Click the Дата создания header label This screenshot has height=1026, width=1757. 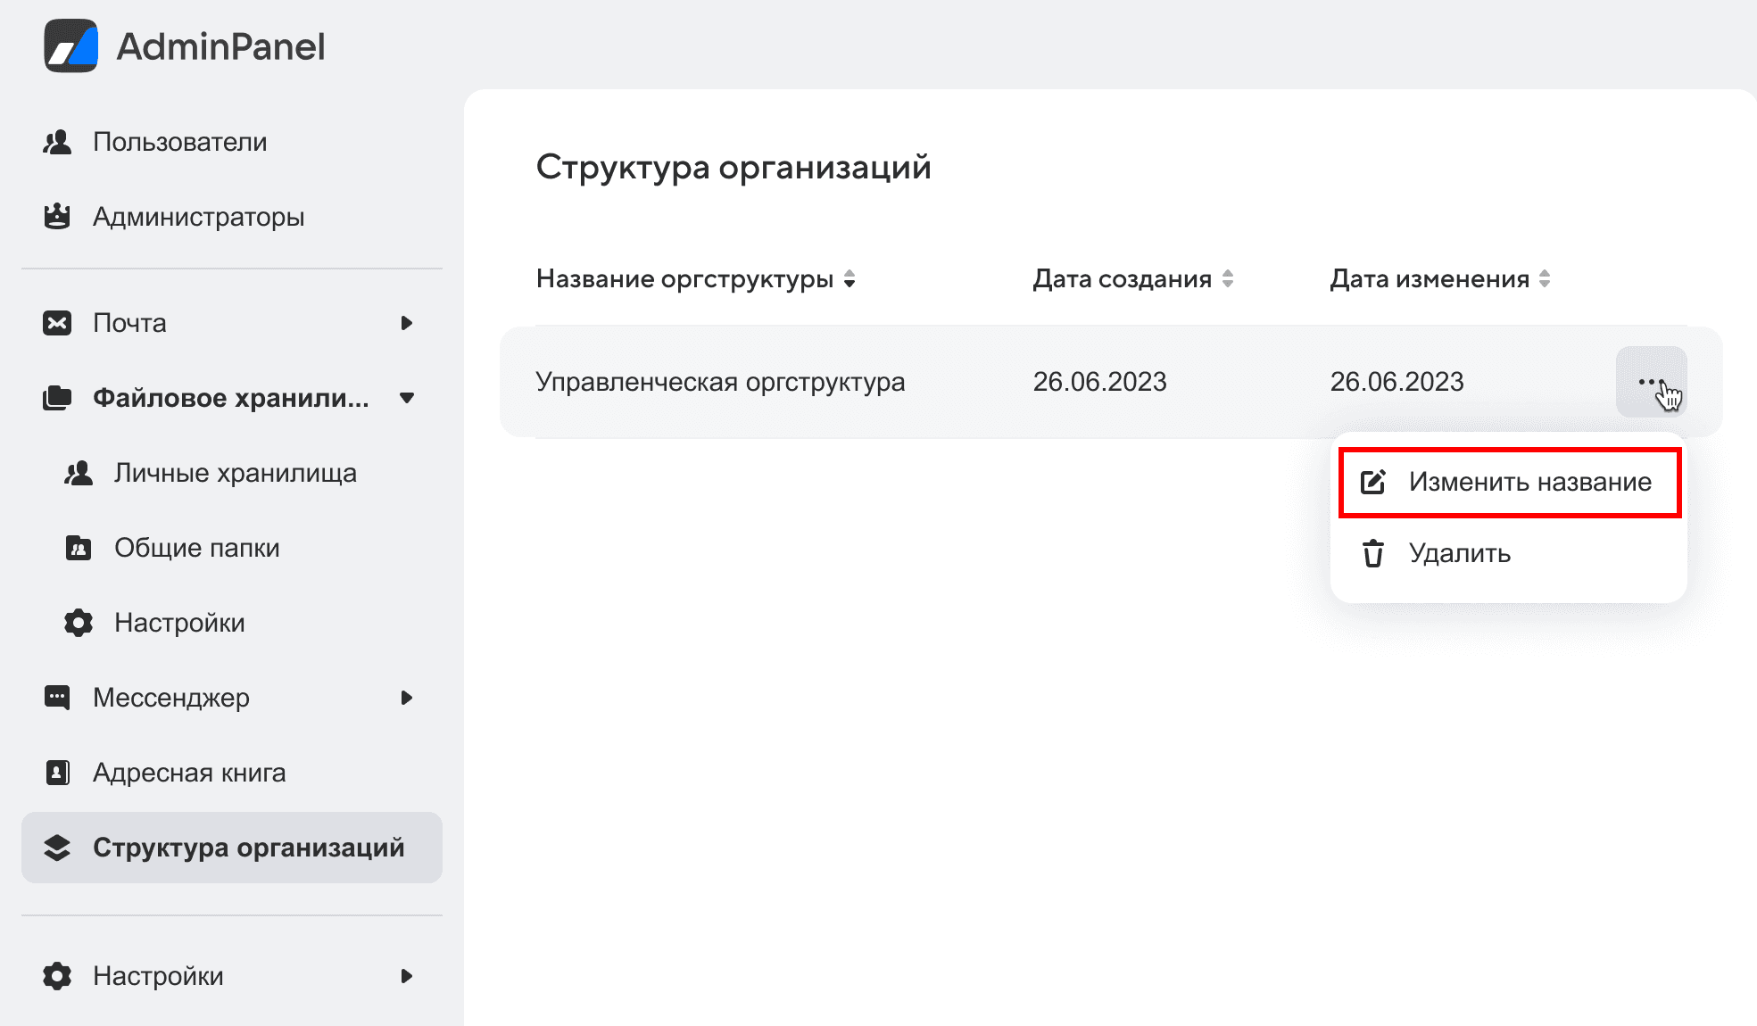tap(1122, 279)
